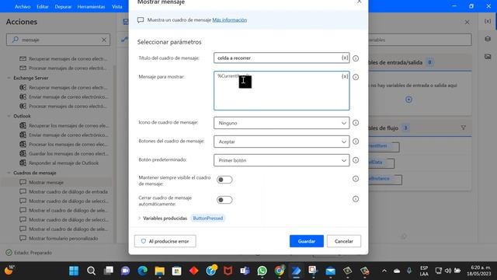497x280 pixels.
Task: Show info for Cerrar cuadro de mensaje automáticamente
Action: pos(356,199)
